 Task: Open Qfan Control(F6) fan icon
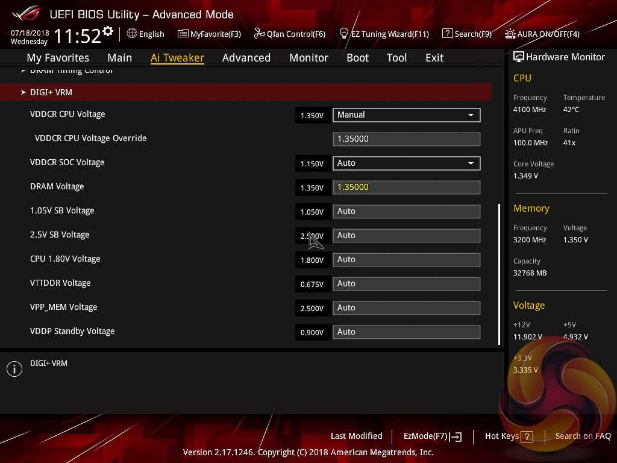(x=259, y=34)
